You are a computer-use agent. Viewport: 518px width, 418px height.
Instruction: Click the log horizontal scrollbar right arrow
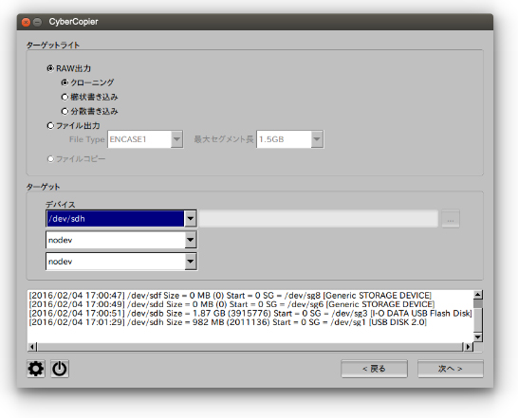coord(468,347)
